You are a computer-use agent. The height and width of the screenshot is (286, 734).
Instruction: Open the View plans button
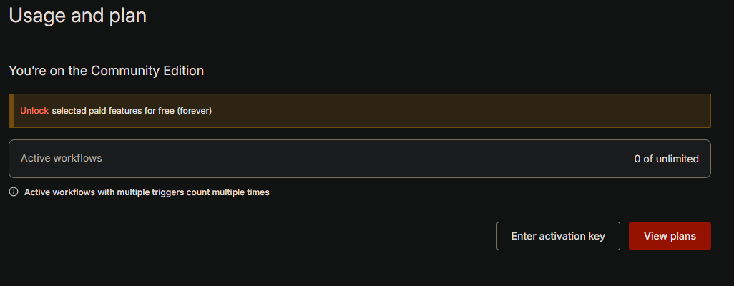pyautogui.click(x=670, y=236)
